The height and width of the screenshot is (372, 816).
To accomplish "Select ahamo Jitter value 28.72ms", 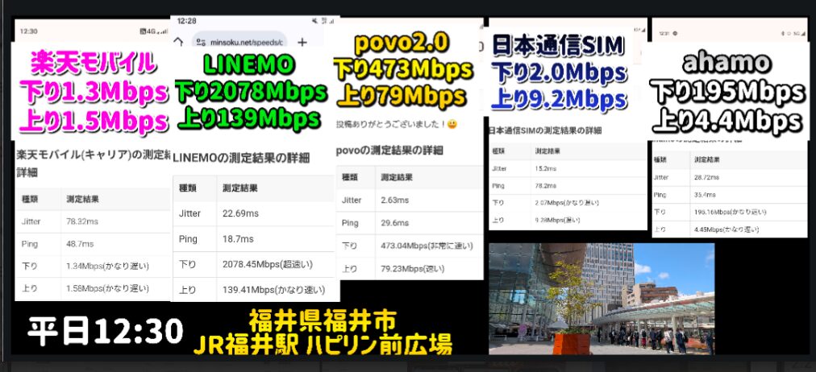I will click(706, 177).
